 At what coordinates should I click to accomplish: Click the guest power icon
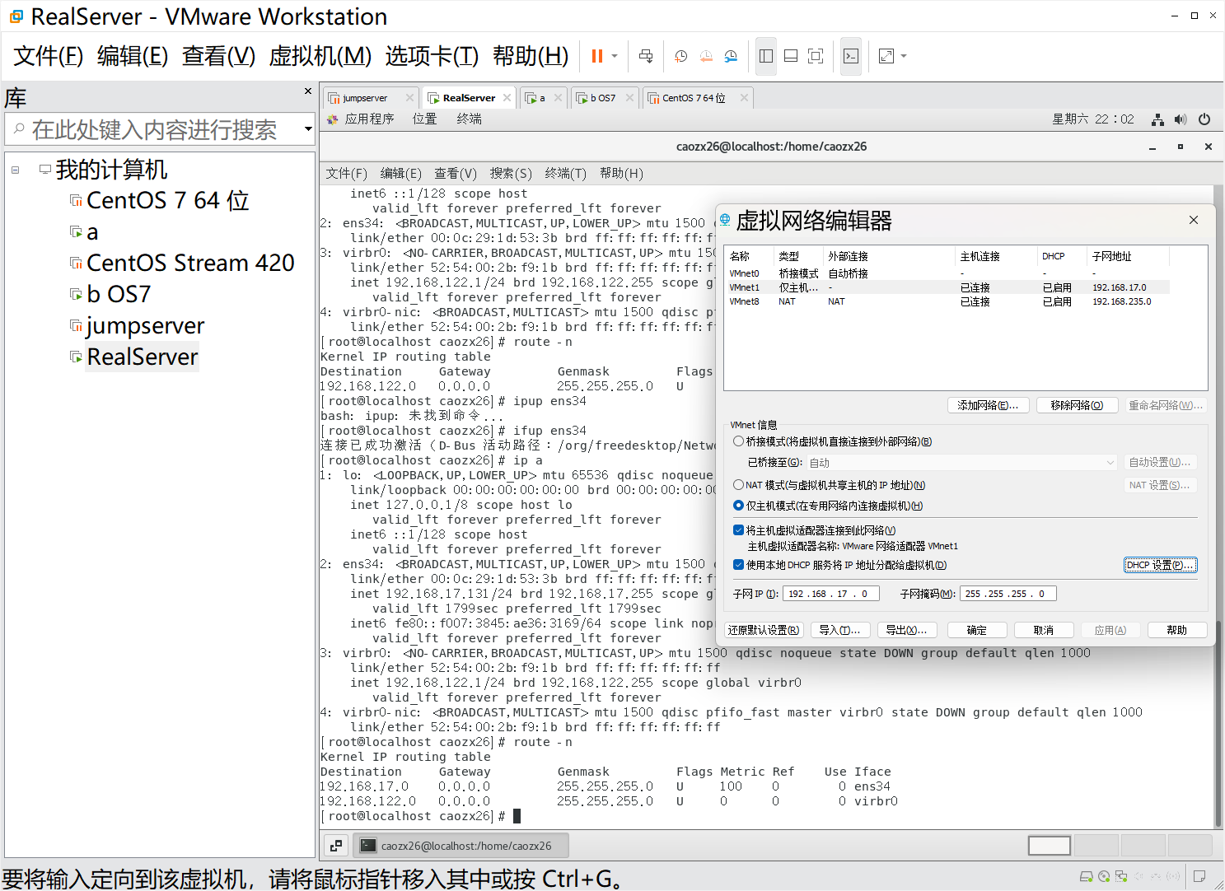tap(1204, 119)
